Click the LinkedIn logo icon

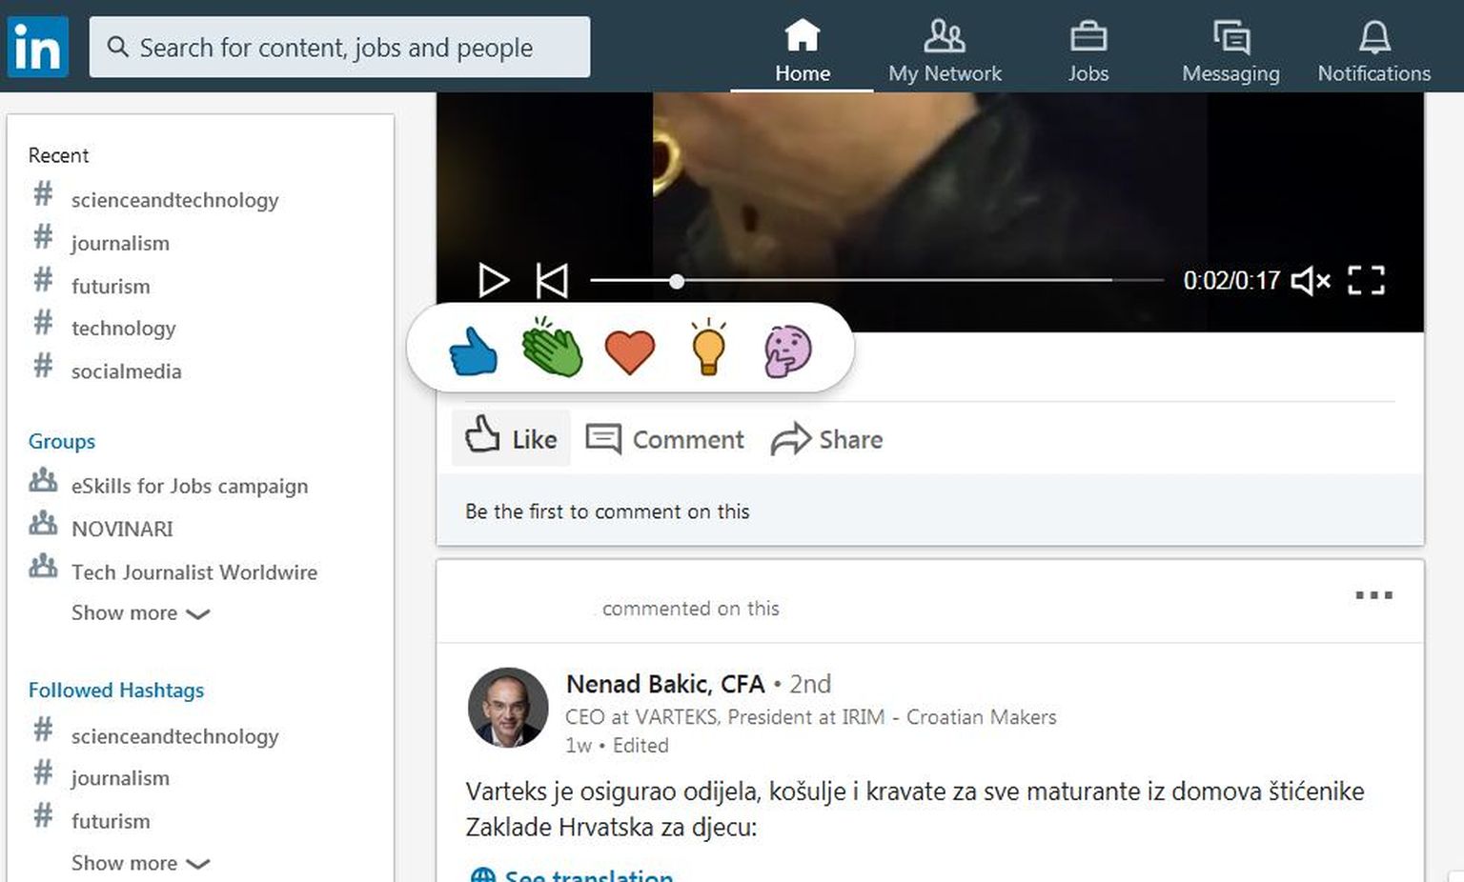click(x=38, y=47)
